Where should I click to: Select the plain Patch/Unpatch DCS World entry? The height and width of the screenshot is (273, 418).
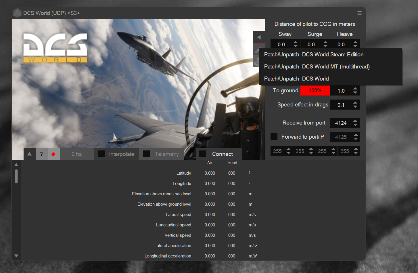296,79
